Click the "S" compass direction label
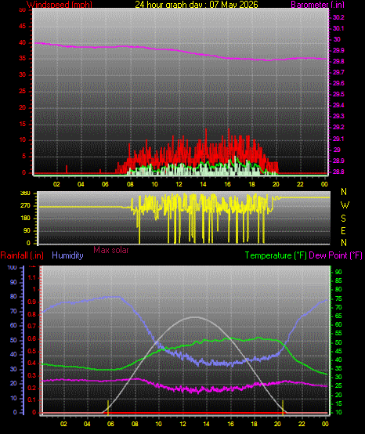 (343, 219)
